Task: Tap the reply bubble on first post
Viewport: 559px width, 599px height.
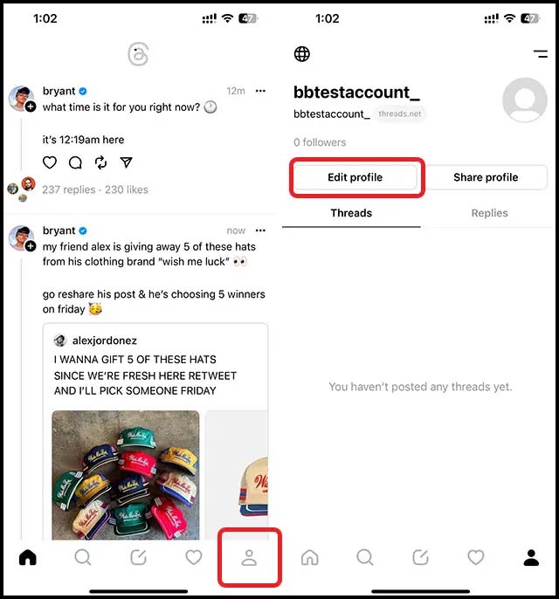Action: (75, 162)
